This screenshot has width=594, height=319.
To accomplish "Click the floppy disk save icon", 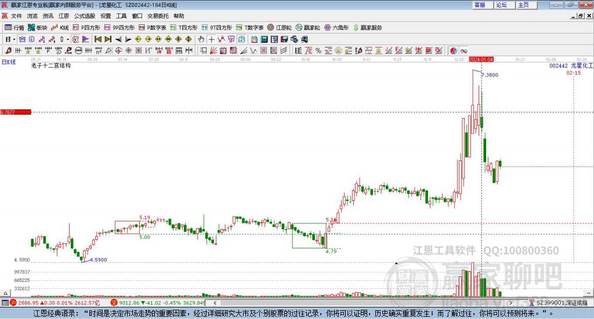I will (x=284, y=39).
